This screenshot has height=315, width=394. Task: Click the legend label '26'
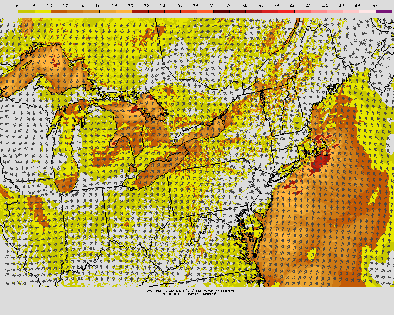[179, 5]
